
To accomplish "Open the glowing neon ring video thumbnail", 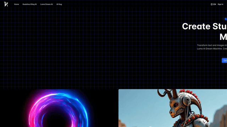I will pyautogui.click(x=58, y=108).
